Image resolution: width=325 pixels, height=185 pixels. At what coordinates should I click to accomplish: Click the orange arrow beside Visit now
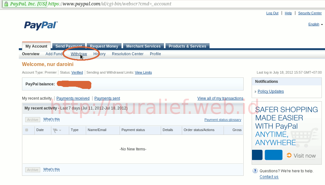[289, 155]
